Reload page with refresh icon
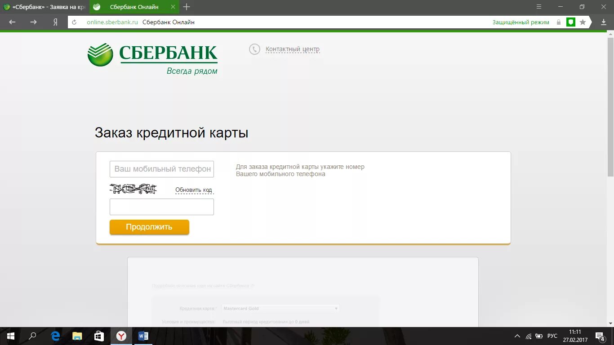614x345 pixels. (75, 22)
